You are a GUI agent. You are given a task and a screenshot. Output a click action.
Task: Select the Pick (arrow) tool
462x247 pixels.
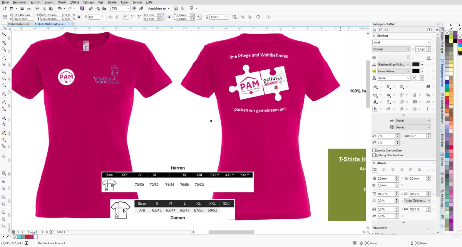pos(3,27)
